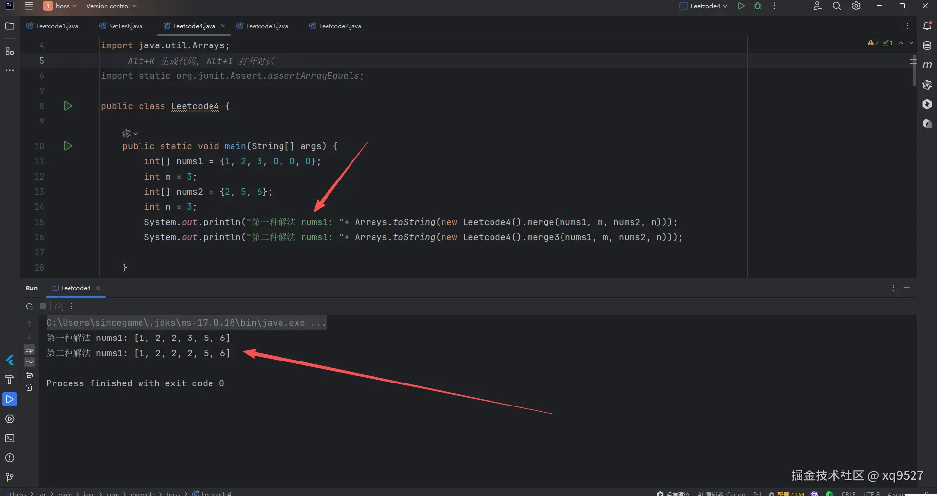Screen dimensions: 937x496
Task: Open the Git tool window
Action: tap(10, 477)
